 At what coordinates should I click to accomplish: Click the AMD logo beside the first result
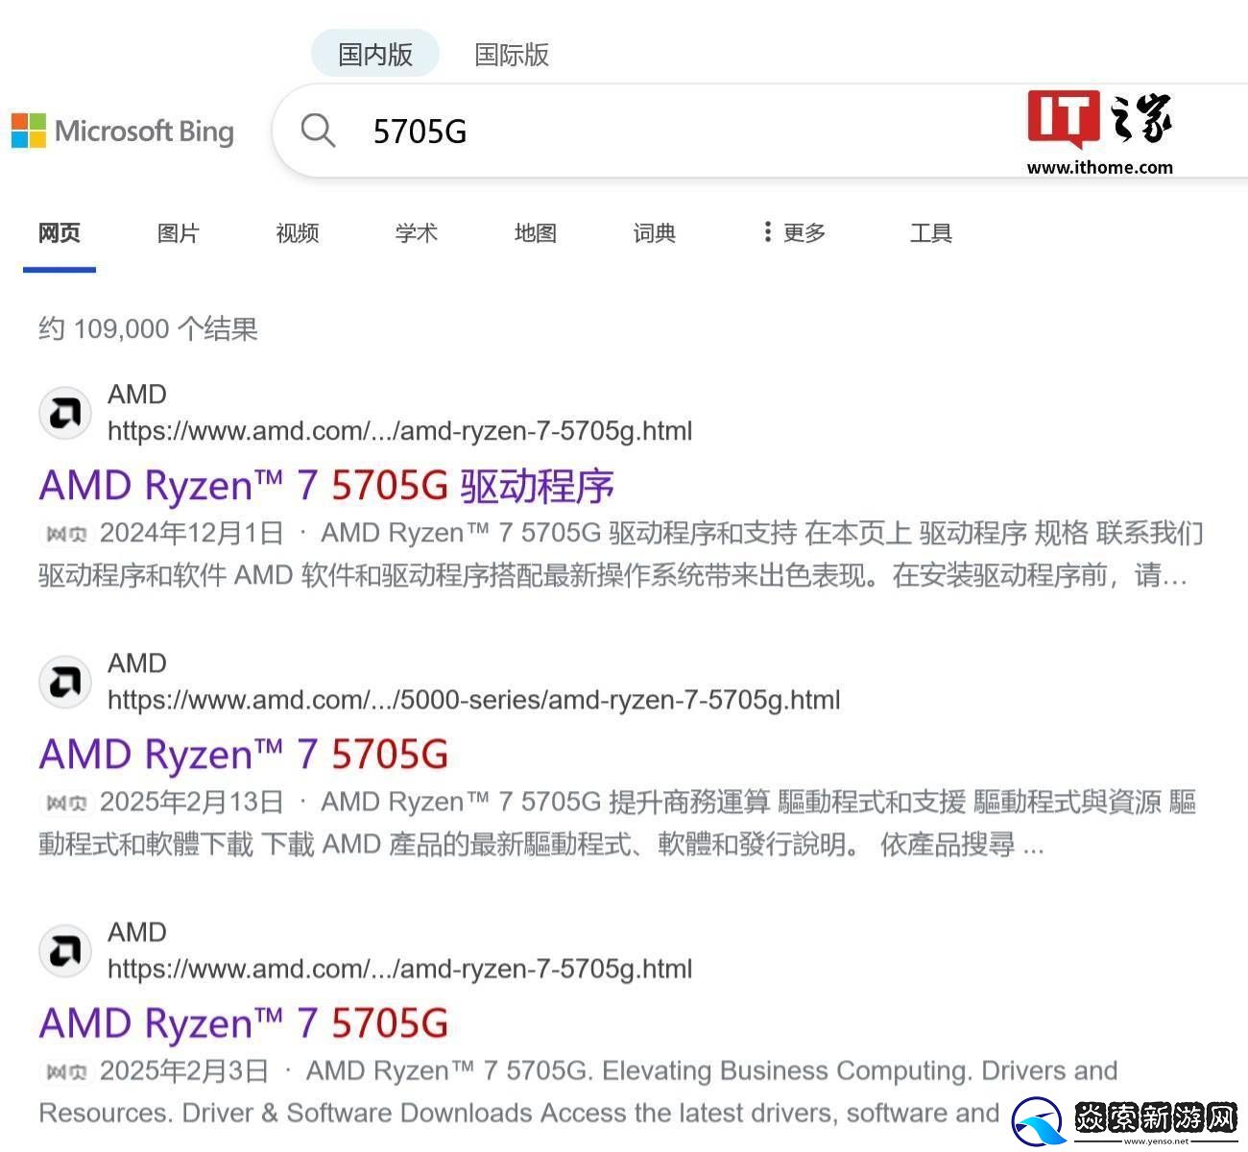tap(64, 413)
